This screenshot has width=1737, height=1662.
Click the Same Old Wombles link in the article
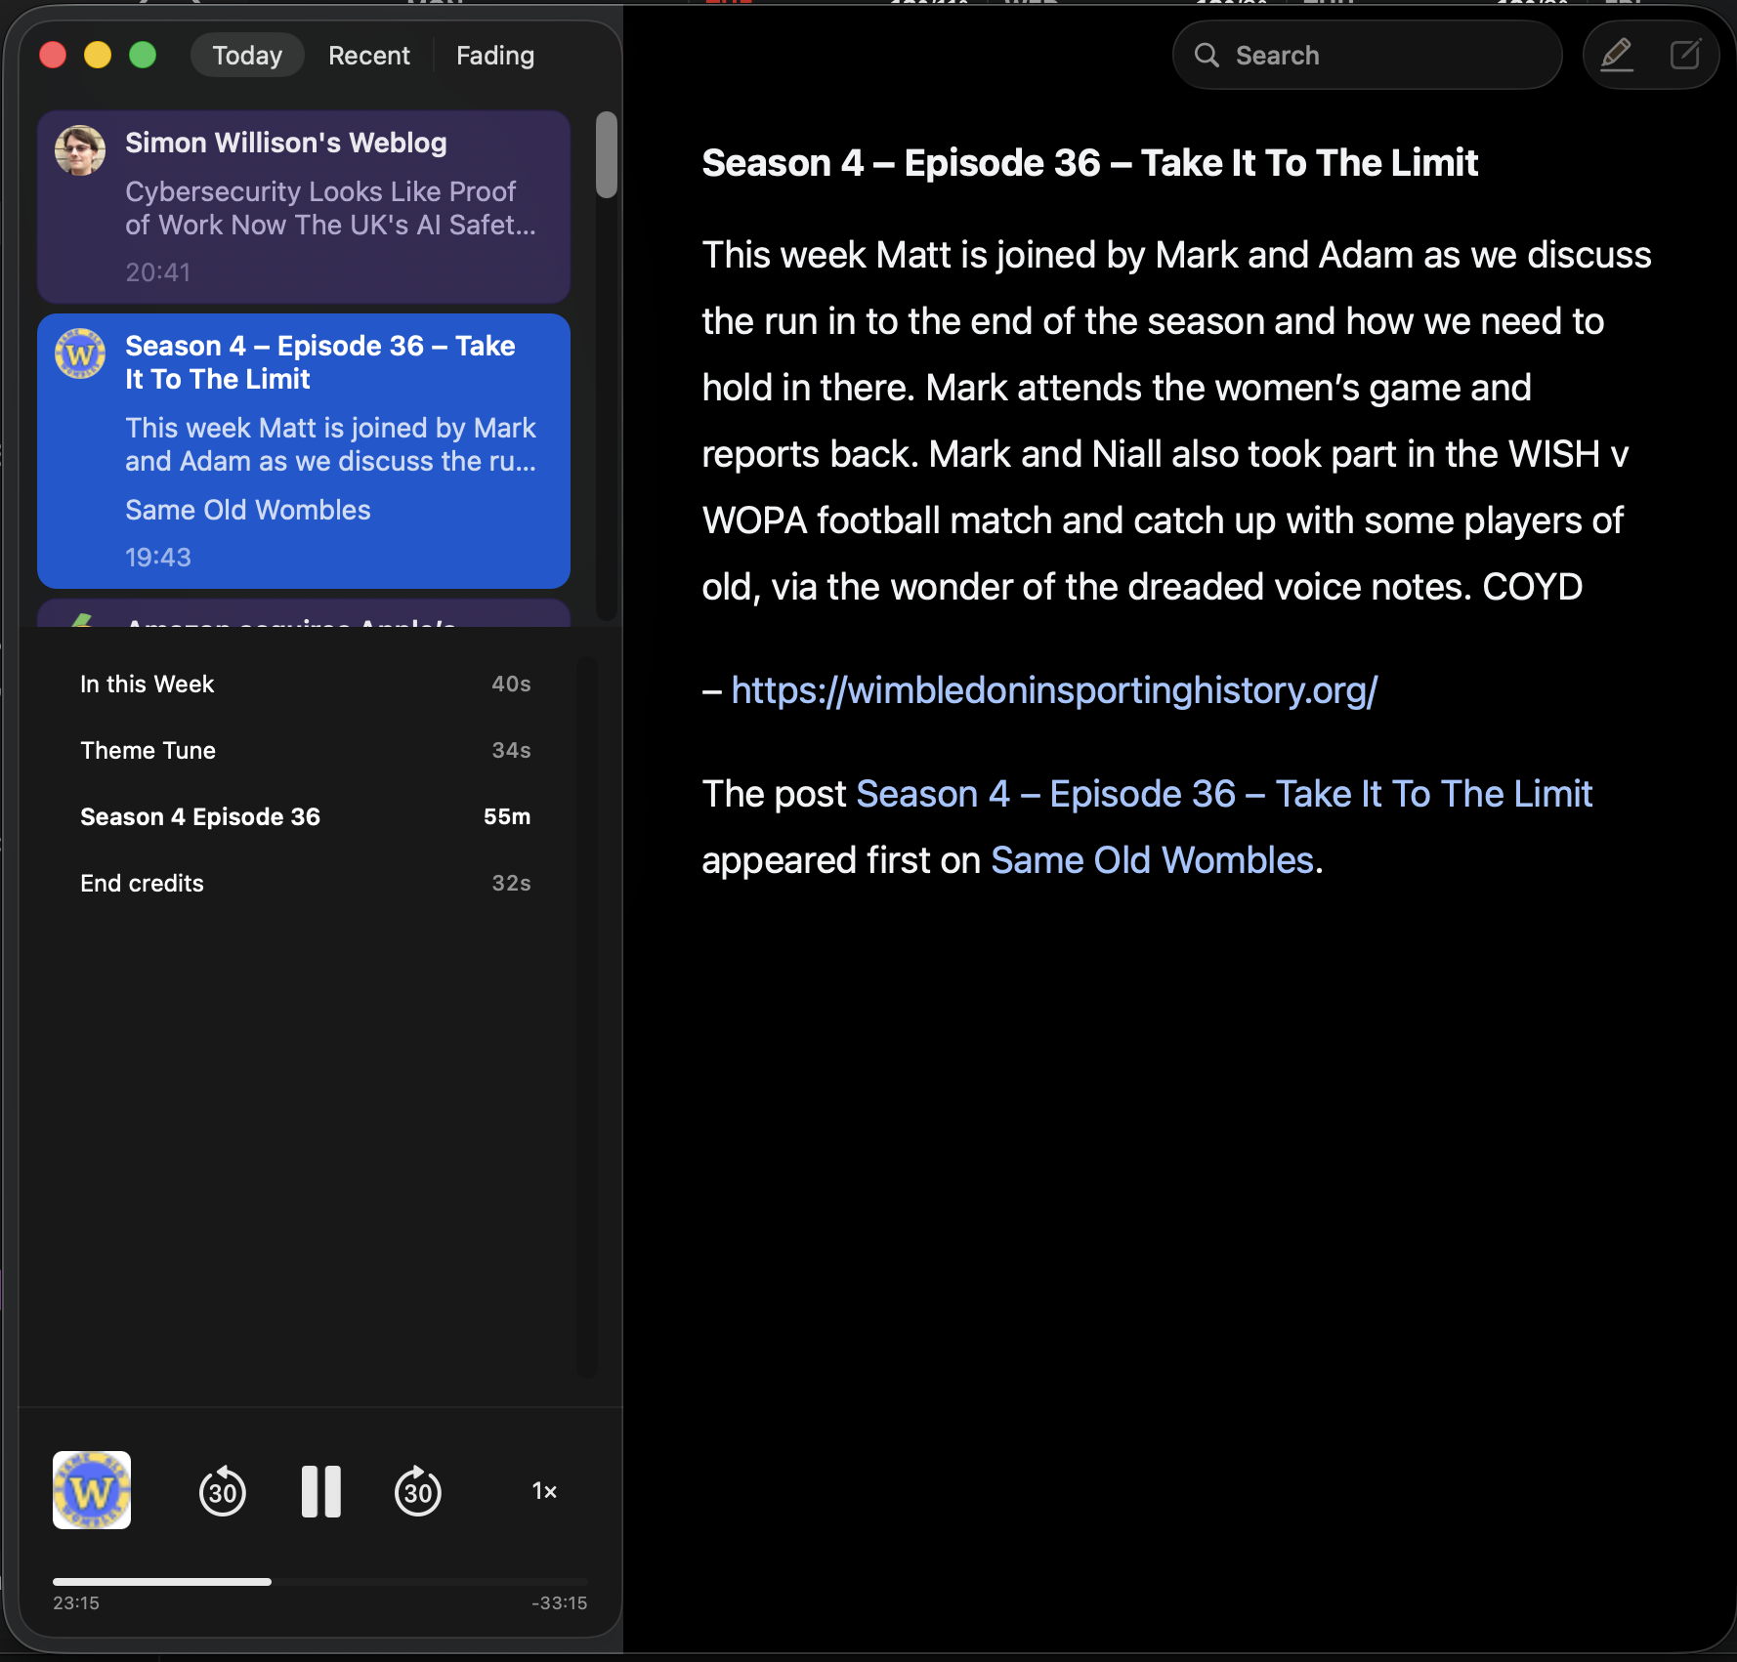tap(1151, 859)
